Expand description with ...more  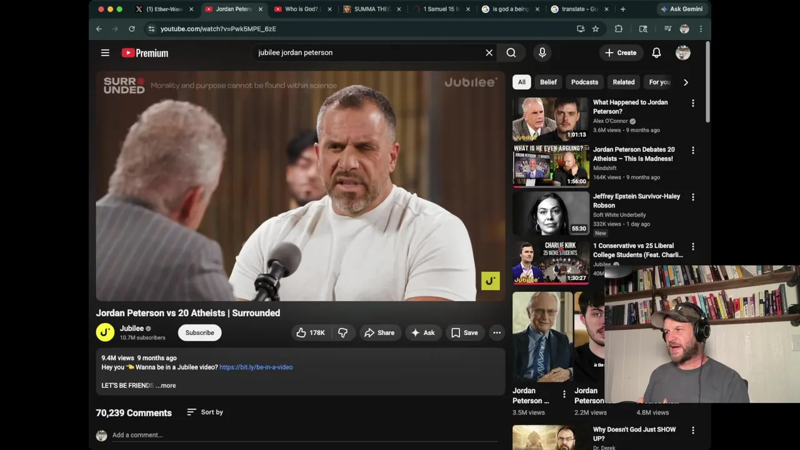(166, 386)
